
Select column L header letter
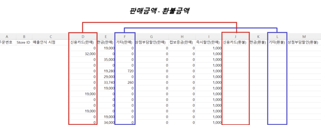click(x=277, y=37)
